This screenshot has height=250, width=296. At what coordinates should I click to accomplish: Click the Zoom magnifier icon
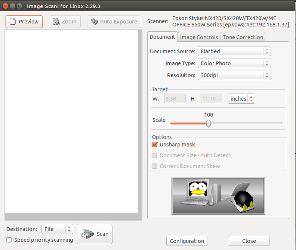pos(56,22)
